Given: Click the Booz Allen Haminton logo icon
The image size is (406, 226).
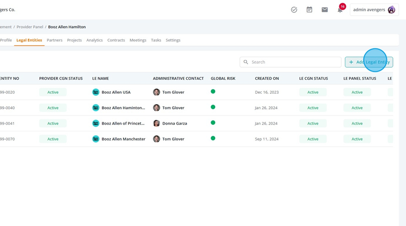Looking at the screenshot, I should [x=96, y=108].
